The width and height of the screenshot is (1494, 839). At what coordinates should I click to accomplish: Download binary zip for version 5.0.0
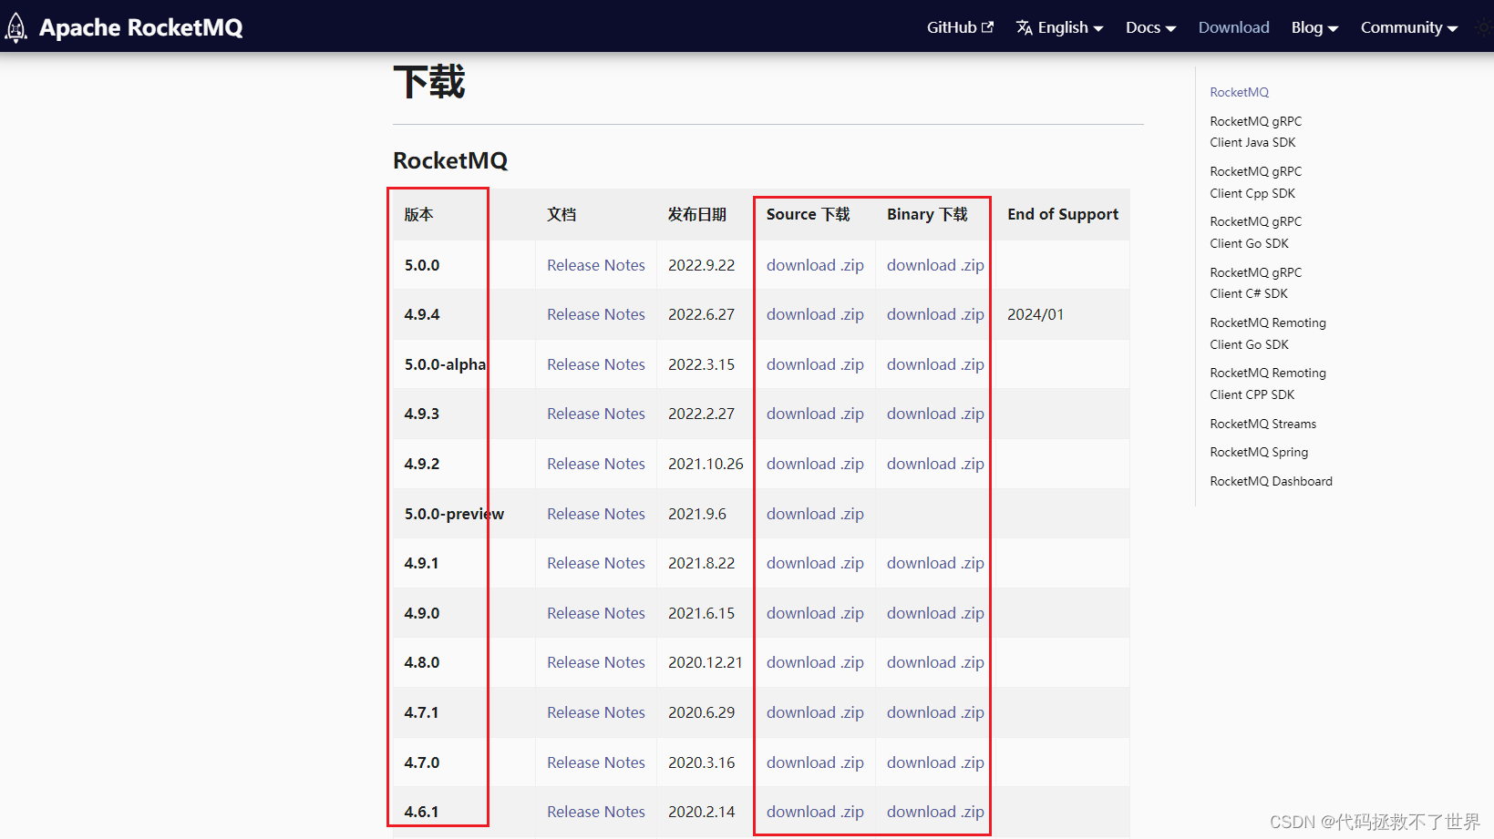click(935, 265)
